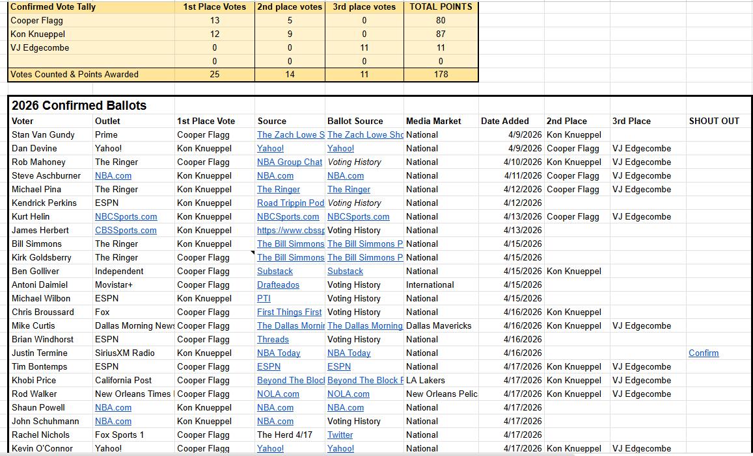This screenshot has height=456, width=753.
Task: Open the Threads link for Brian Windhorst
Action: 273,339
